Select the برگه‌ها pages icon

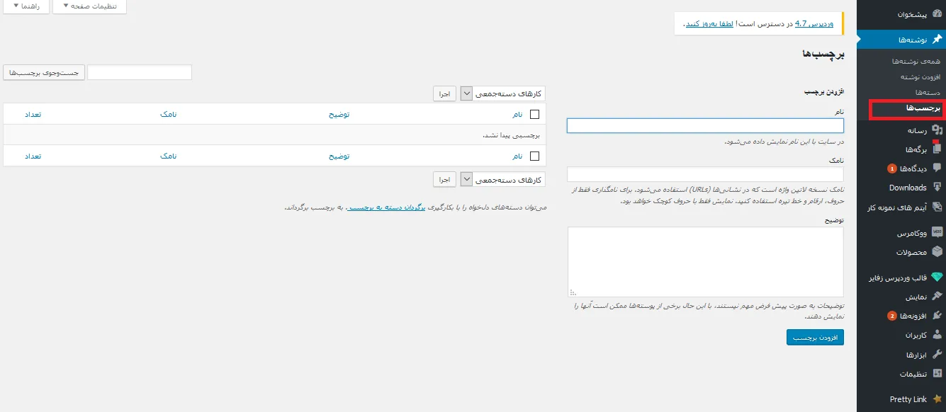coord(937,149)
